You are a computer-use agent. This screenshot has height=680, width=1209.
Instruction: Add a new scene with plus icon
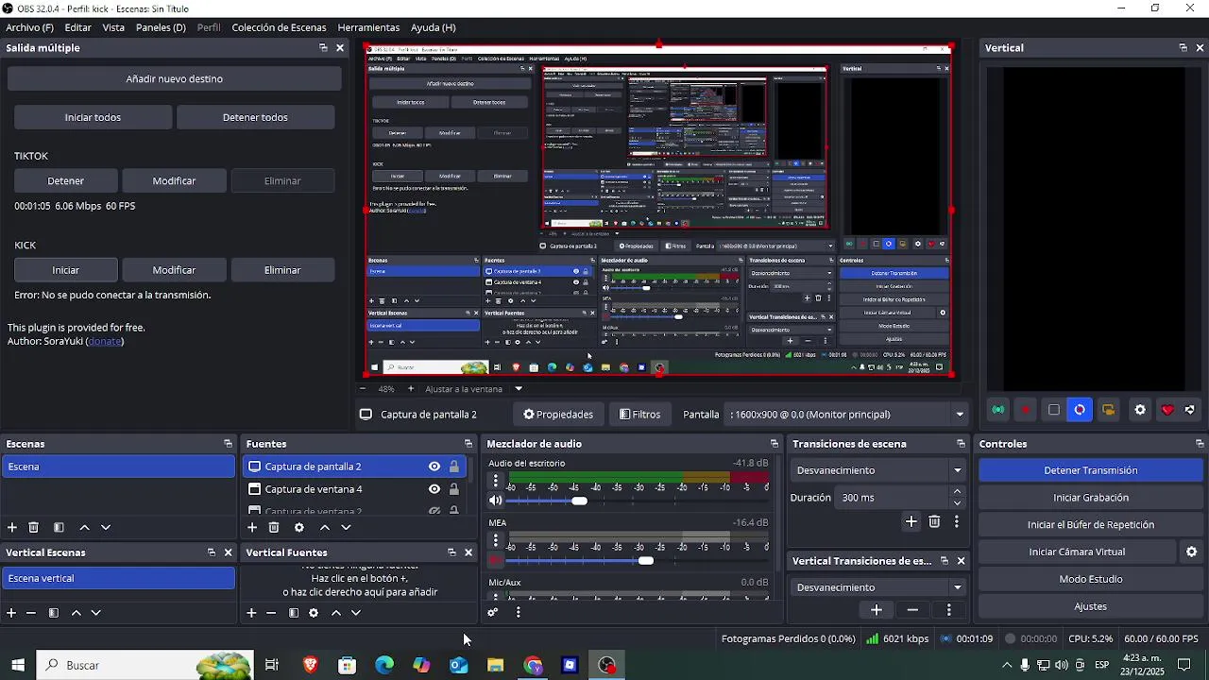12,528
